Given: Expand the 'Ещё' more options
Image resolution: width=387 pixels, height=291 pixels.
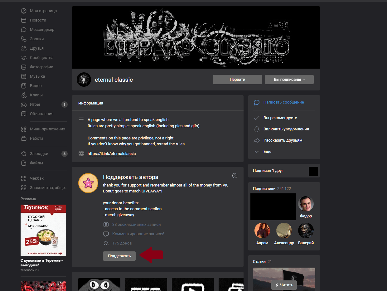Looking at the screenshot, I should [x=267, y=152].
